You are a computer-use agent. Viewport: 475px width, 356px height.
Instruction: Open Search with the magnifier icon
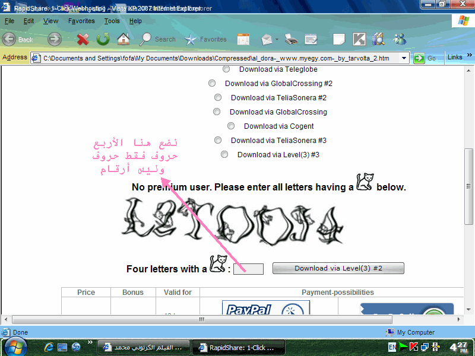click(x=145, y=39)
